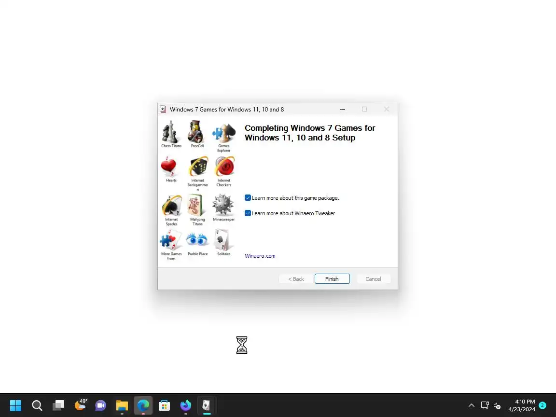
Task: Click the disabled Back button
Action: point(296,278)
